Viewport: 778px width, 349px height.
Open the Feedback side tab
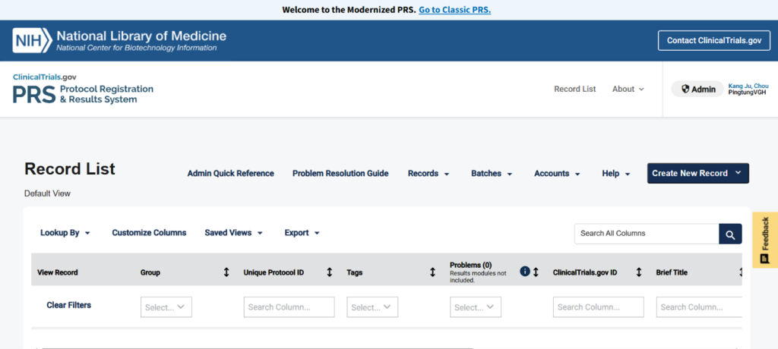click(x=765, y=240)
